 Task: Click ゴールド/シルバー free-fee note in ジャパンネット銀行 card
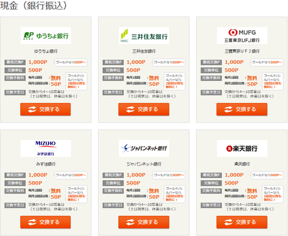point(174,194)
